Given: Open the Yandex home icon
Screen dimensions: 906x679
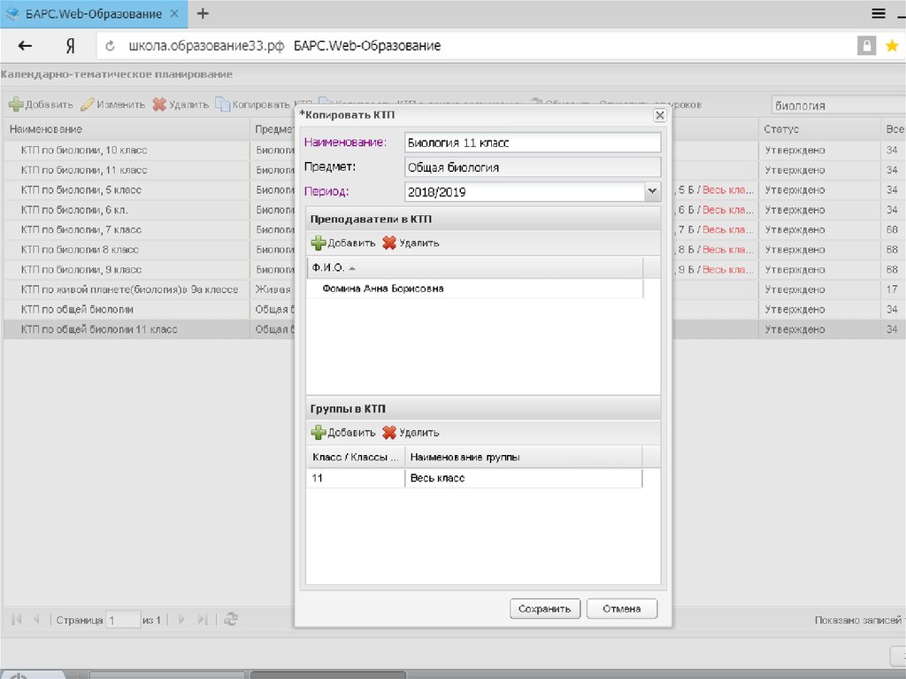Looking at the screenshot, I should (x=70, y=46).
